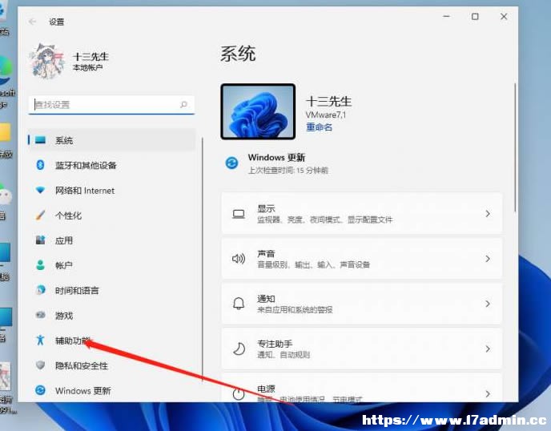Click the moon focus assist icon
The height and width of the screenshot is (431, 551).
[239, 348]
